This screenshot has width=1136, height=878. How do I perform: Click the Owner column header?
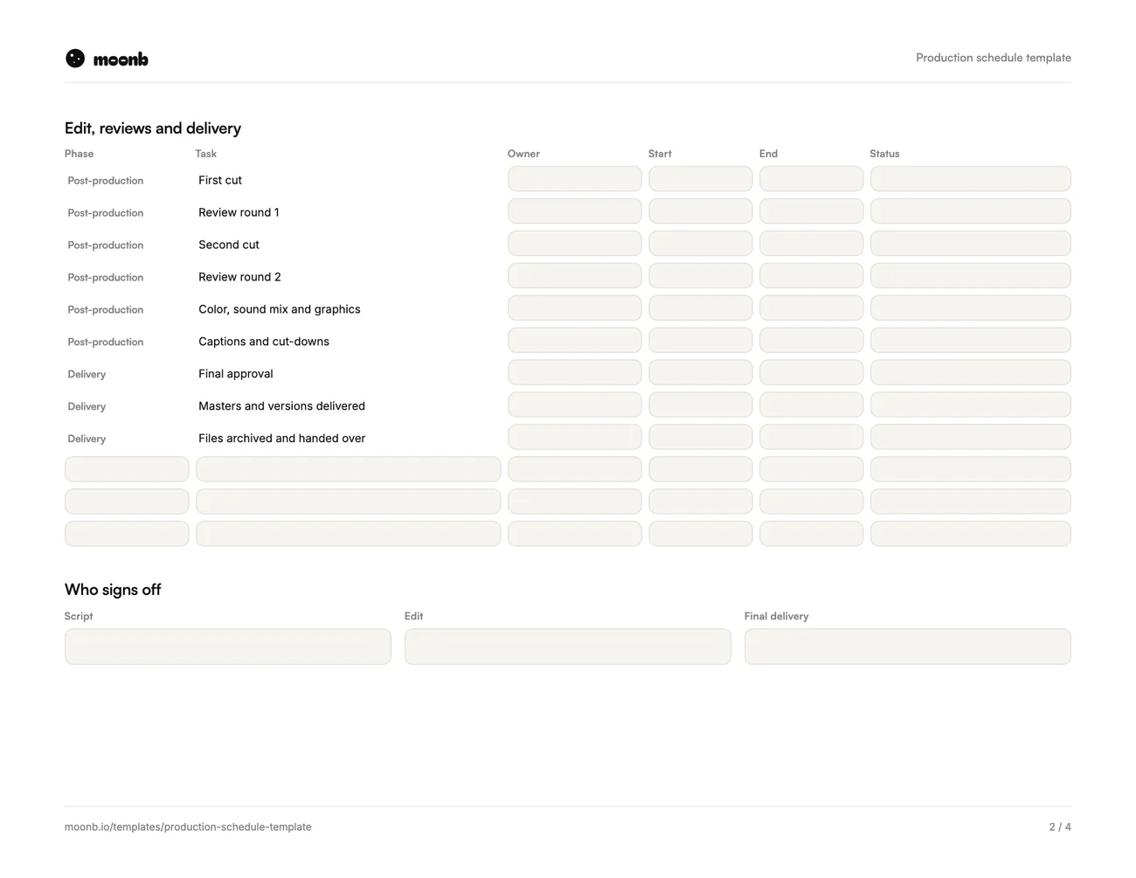coord(523,154)
